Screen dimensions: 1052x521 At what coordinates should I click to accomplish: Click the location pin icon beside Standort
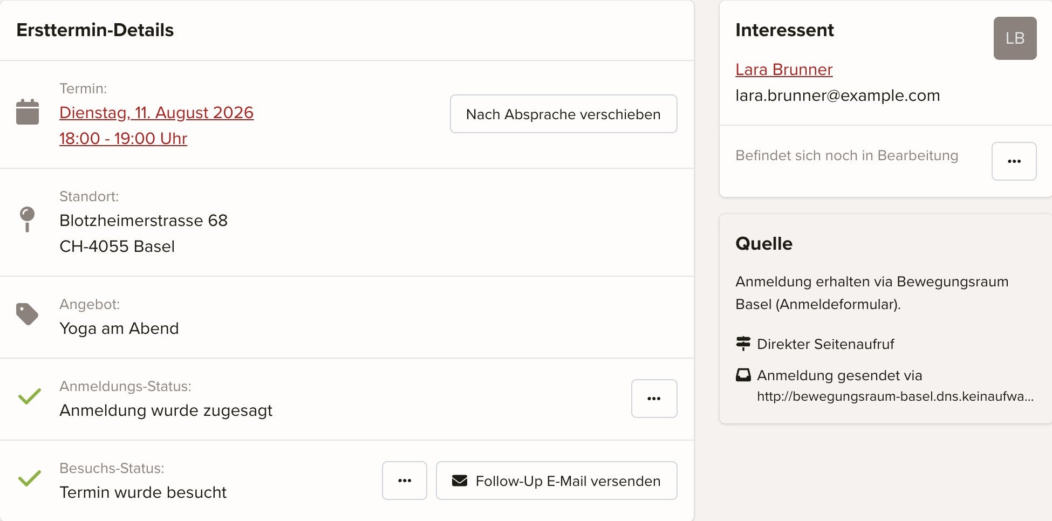[27, 220]
